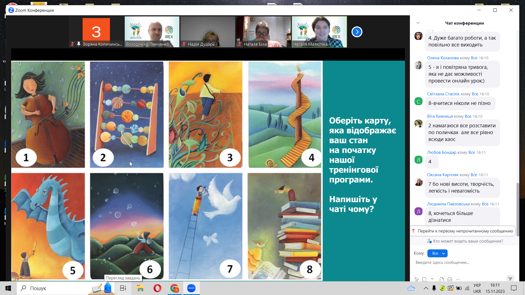Image resolution: width=525 pixels, height=295 pixels.
Task: Type in the chat message field
Action: (x=462, y=262)
